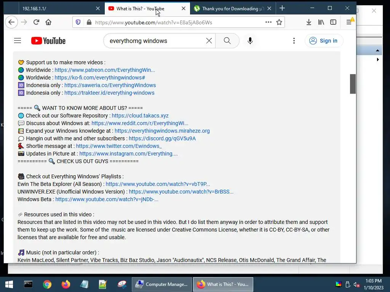Go back to the previous page in Firefox
Screen dimensions: 390x292
coord(11,22)
